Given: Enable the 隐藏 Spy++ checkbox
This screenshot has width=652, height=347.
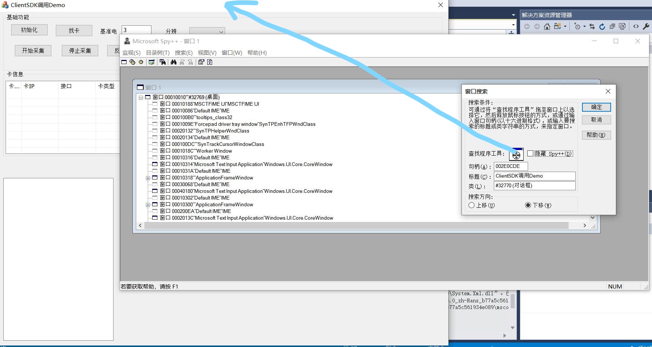Looking at the screenshot, I should 531,153.
